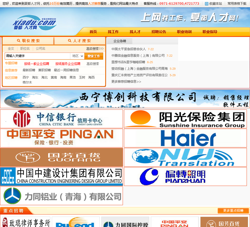This screenshot has width=250, height=227.
Task: Choose the 西宁 region link
Action: pyautogui.click(x=26, y=77)
